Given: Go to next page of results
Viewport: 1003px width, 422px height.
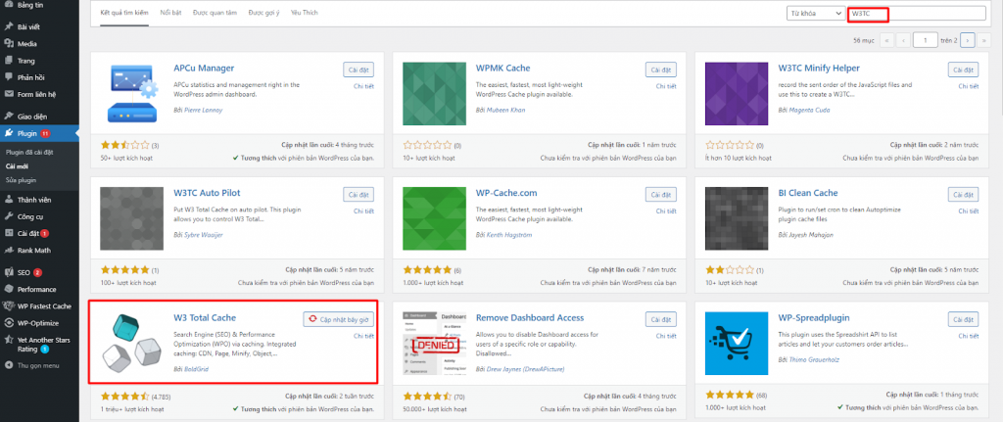Looking at the screenshot, I should 967,40.
